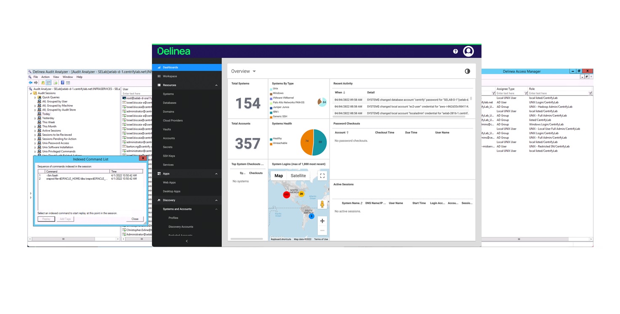Viewport: 620px width, 314px height.
Task: Go to Accounts in the sidebar
Action: 169,138
